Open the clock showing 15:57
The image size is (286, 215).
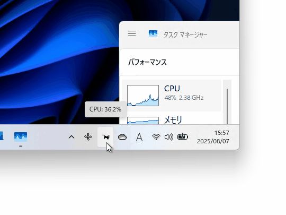tap(221, 133)
